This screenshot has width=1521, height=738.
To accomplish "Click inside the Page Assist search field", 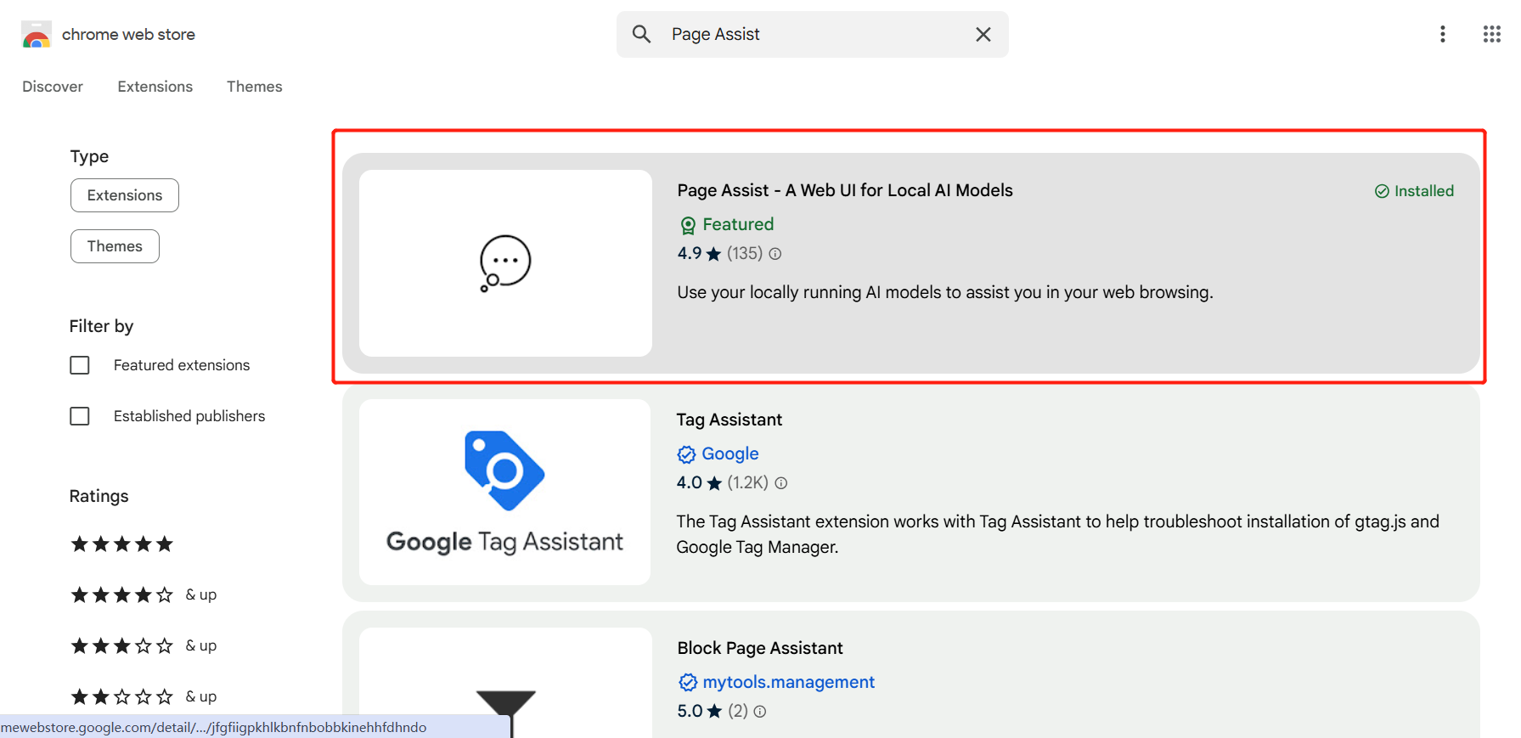I will [807, 34].
